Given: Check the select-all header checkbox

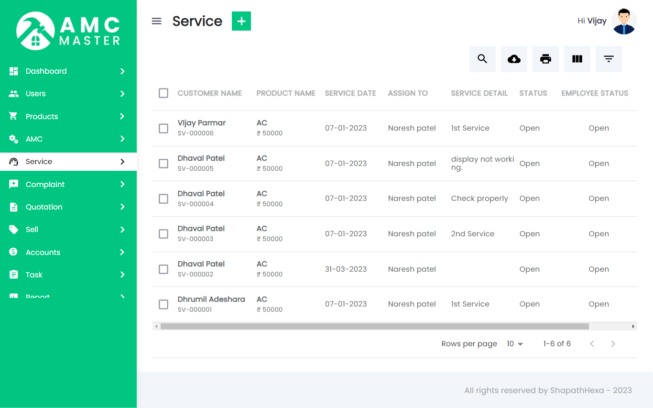Looking at the screenshot, I should click(x=163, y=93).
